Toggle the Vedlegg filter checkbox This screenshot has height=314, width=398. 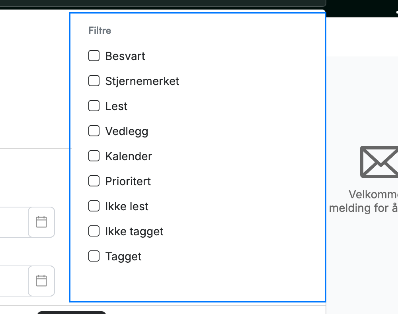[94, 131]
